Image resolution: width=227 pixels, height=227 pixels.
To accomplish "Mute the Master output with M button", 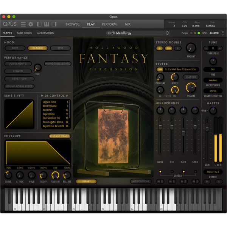I will pyautogui.click(x=207, y=182).
